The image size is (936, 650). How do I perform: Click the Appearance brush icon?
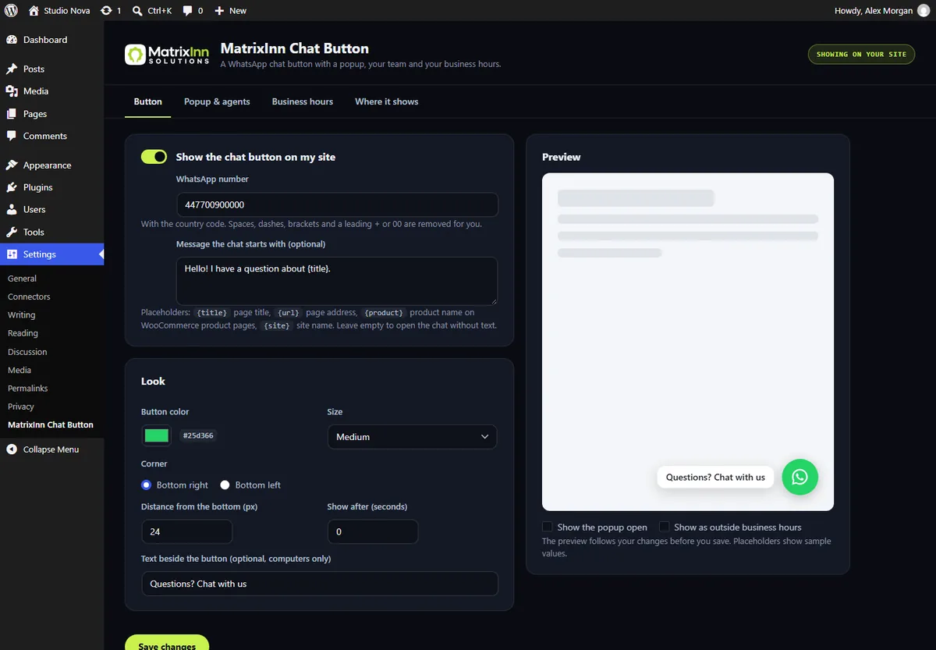pos(12,165)
